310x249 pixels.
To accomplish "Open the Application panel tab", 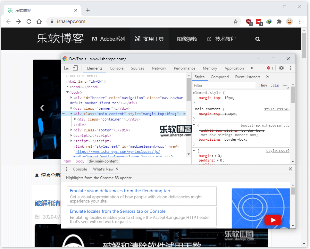I will pos(234,68).
